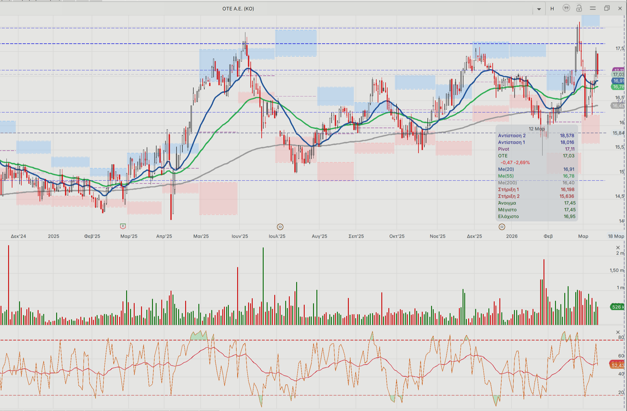
Task: Click the 15,84 price label on axis
Action: (x=618, y=133)
